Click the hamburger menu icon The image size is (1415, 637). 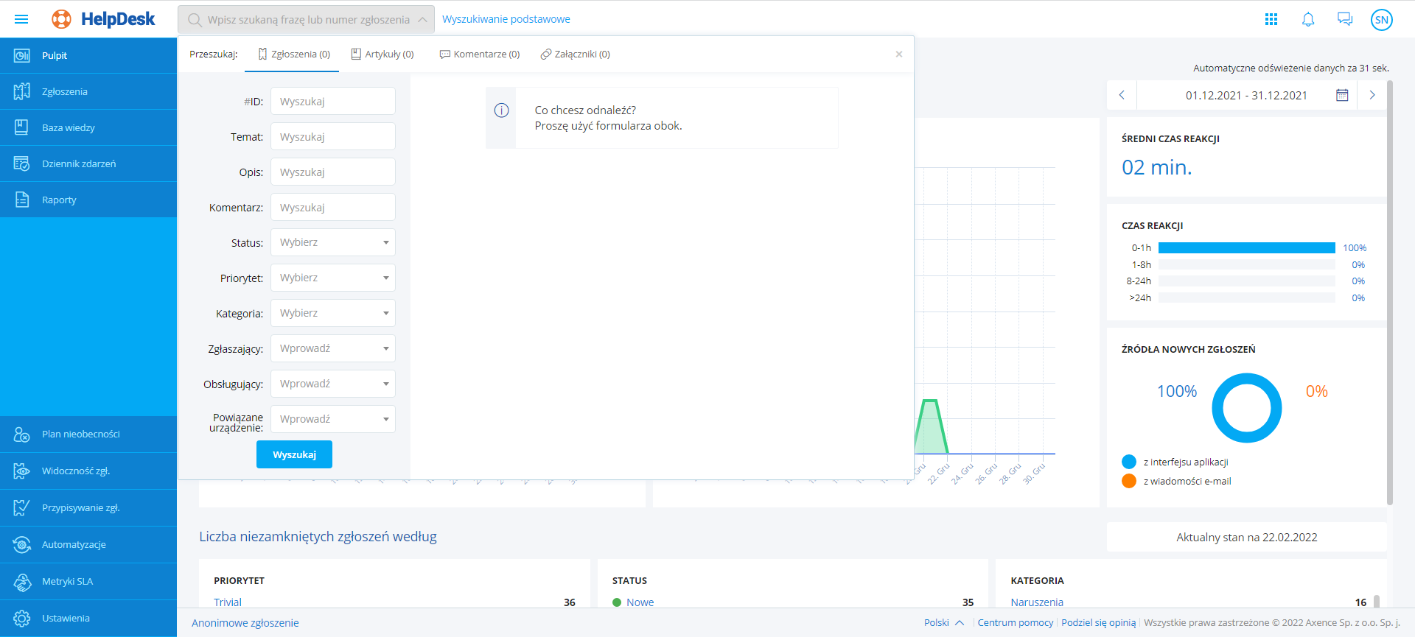pyautogui.click(x=21, y=19)
